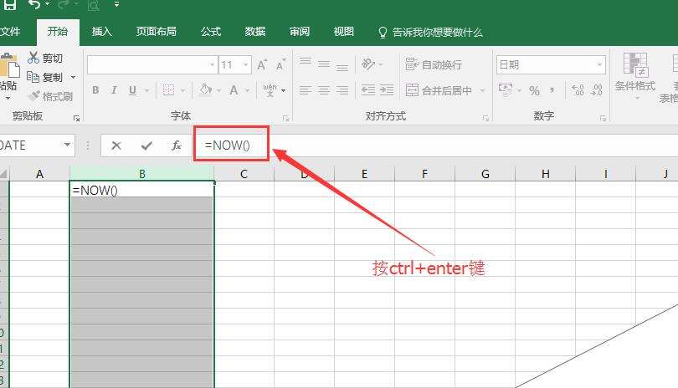
Task: Align text right
Action: 342,89
